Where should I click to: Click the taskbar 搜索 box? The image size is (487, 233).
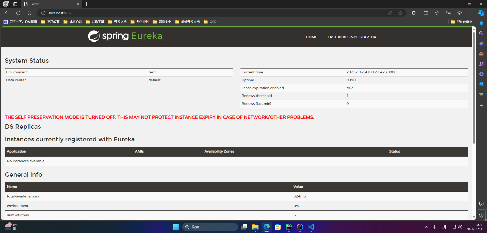pyautogui.click(x=210, y=227)
